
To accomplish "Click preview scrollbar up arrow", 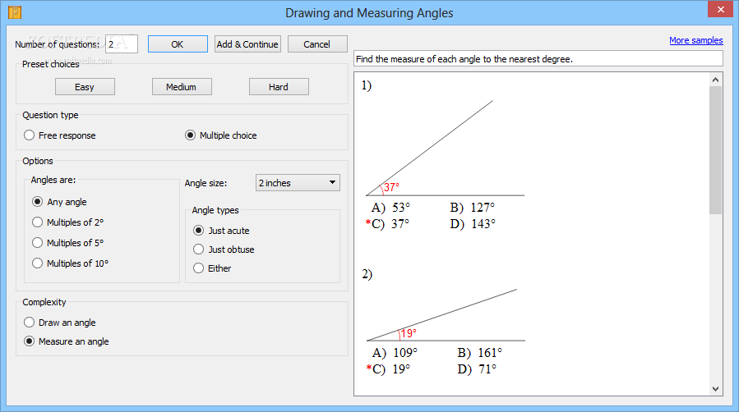I will (x=715, y=80).
